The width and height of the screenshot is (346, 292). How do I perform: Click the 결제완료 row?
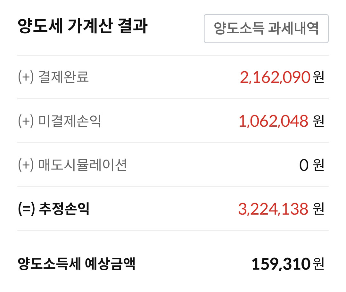tap(173, 77)
